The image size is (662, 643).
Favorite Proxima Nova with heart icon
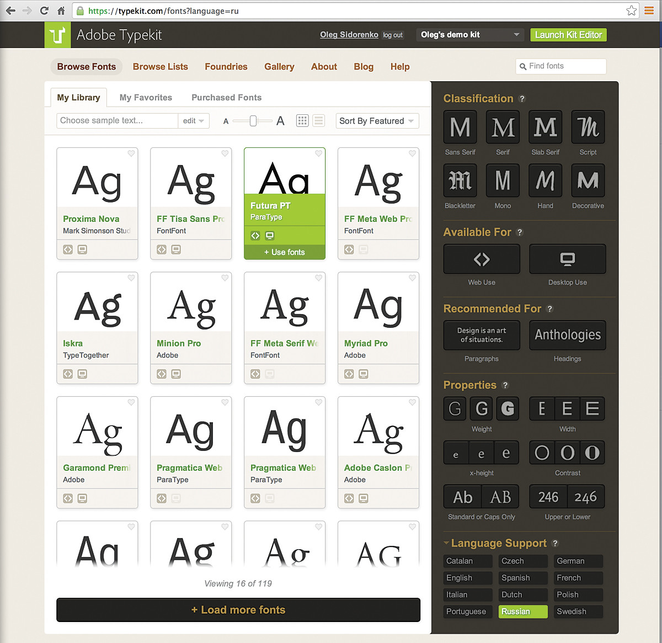131,154
